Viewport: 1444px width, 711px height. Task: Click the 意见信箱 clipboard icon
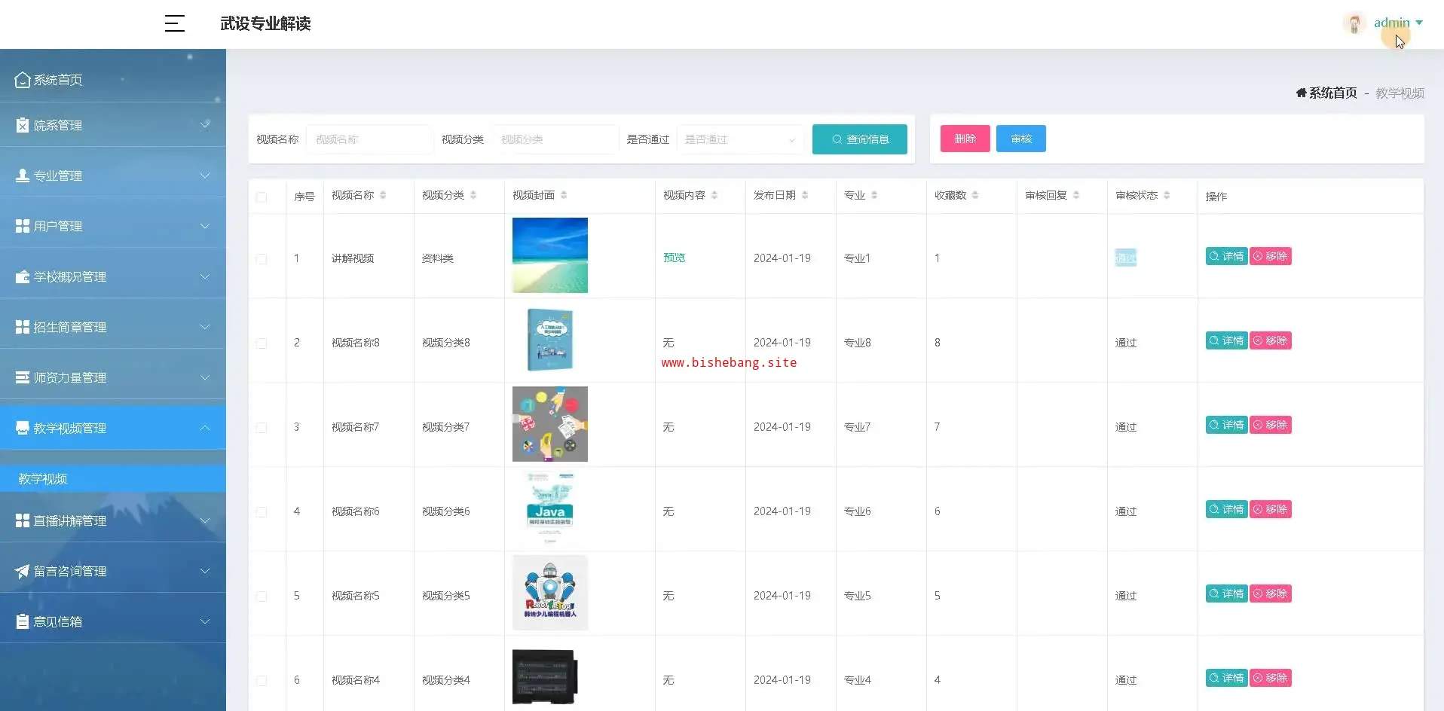[23, 621]
